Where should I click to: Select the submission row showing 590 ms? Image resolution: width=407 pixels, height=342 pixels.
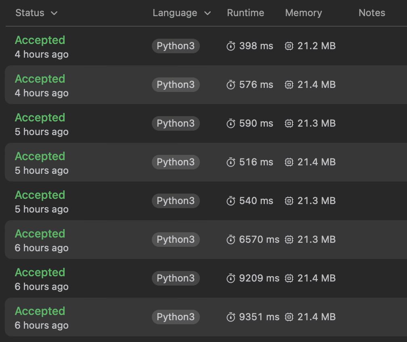coord(206,123)
